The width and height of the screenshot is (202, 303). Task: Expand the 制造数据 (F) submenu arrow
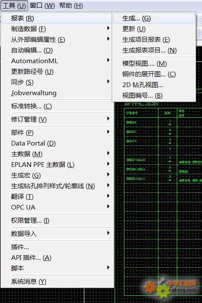click(x=108, y=29)
